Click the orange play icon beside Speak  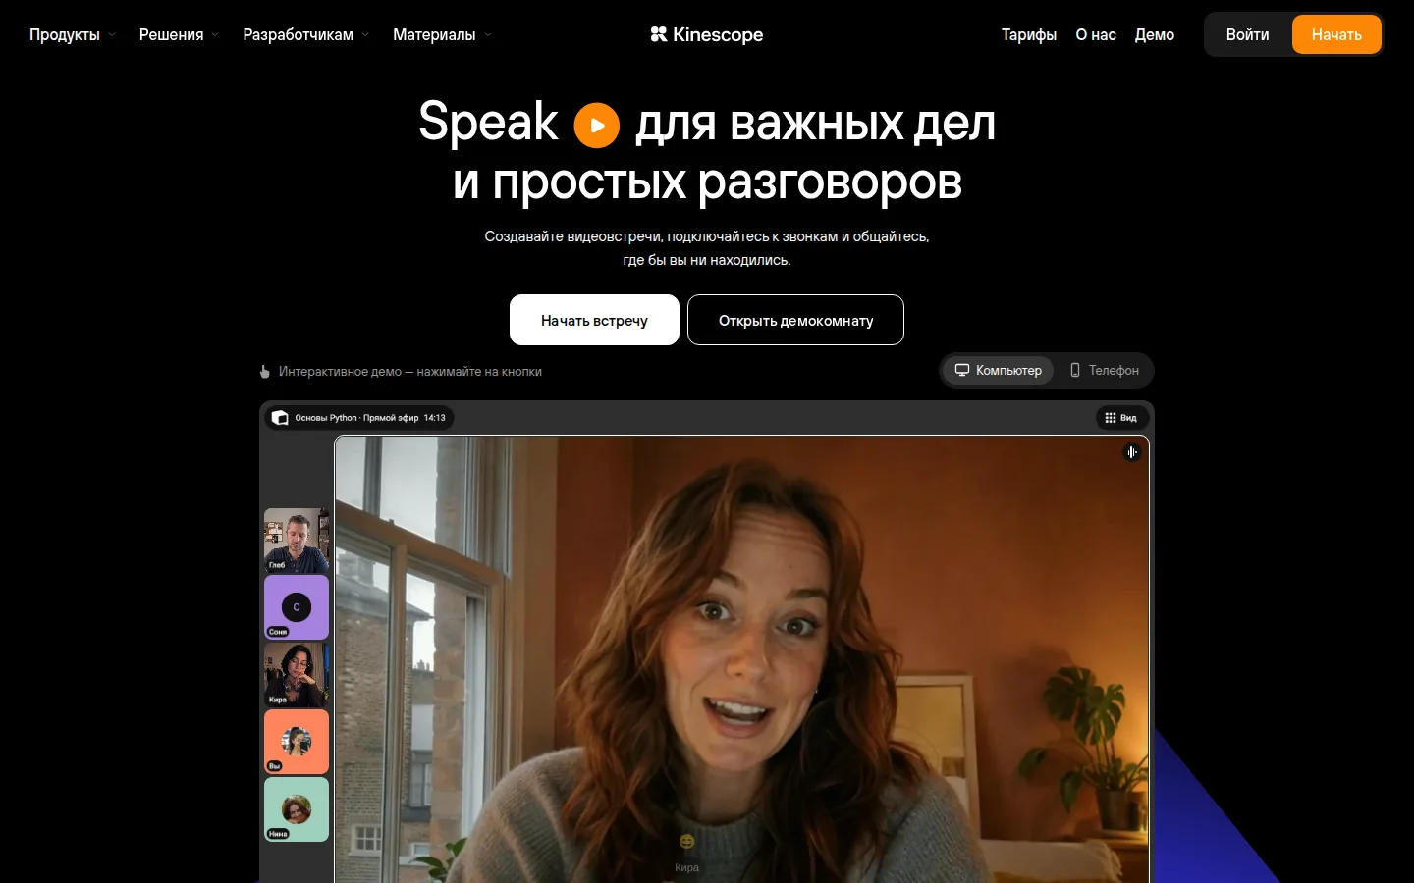(597, 126)
